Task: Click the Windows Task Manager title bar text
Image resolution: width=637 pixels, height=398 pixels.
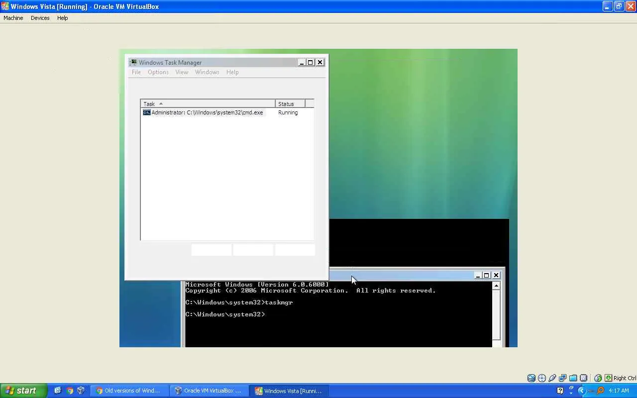Action: pos(170,62)
